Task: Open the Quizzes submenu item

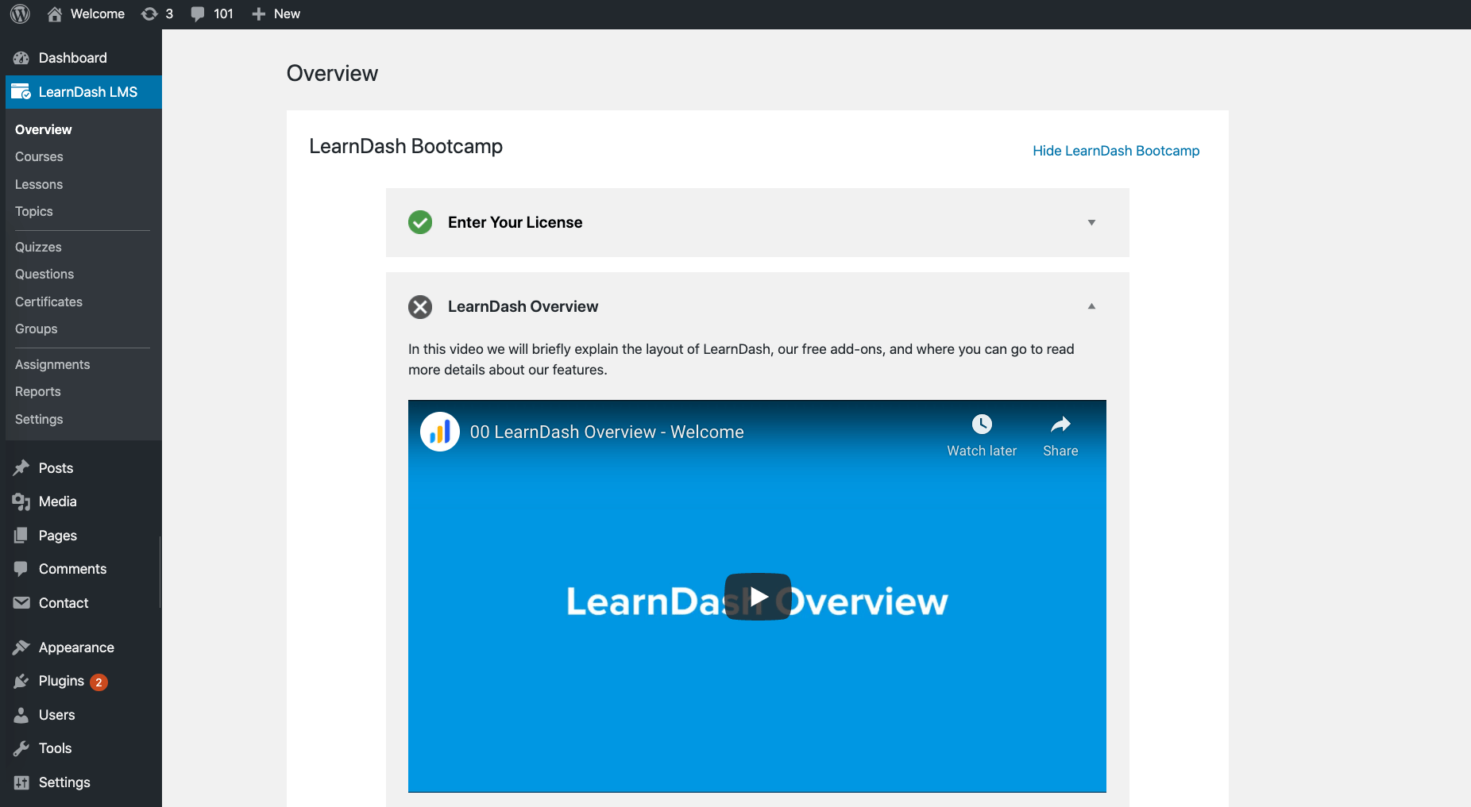Action: pyautogui.click(x=38, y=247)
